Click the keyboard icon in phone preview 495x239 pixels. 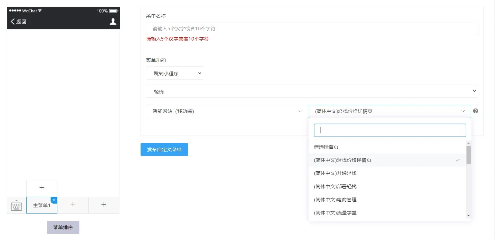pos(16,206)
